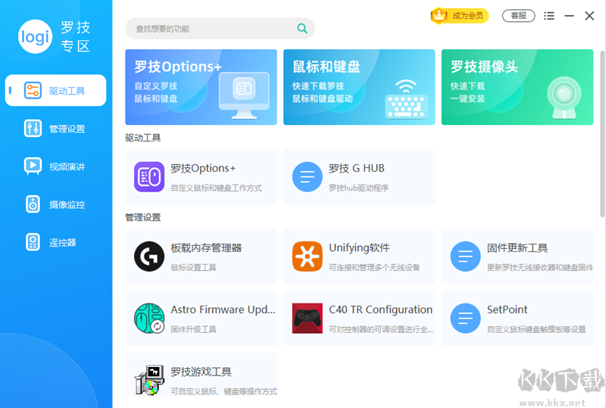Click the 视频演讲 play screen icon
This screenshot has width=606, height=408.
click(x=33, y=166)
